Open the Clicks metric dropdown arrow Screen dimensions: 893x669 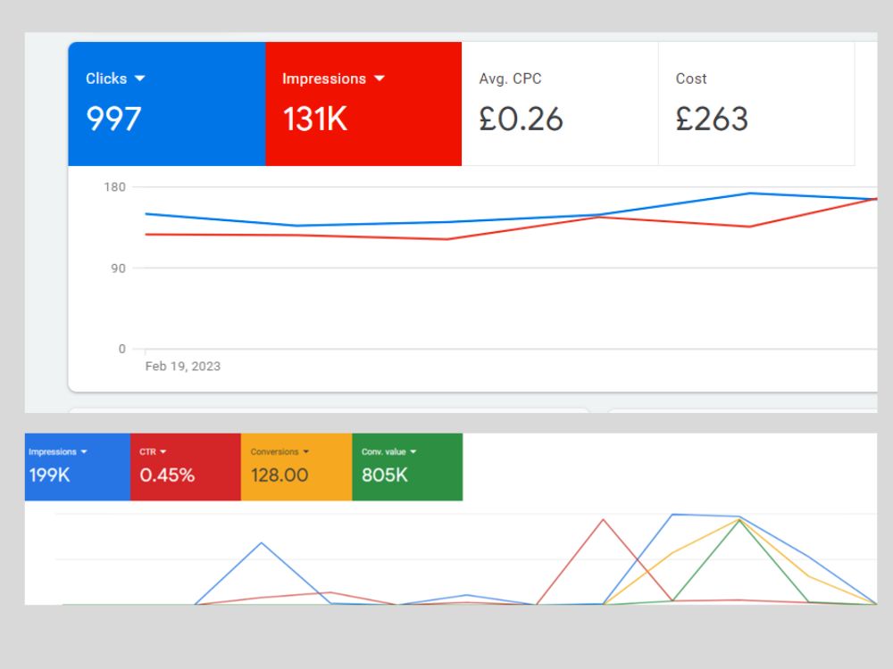click(140, 78)
